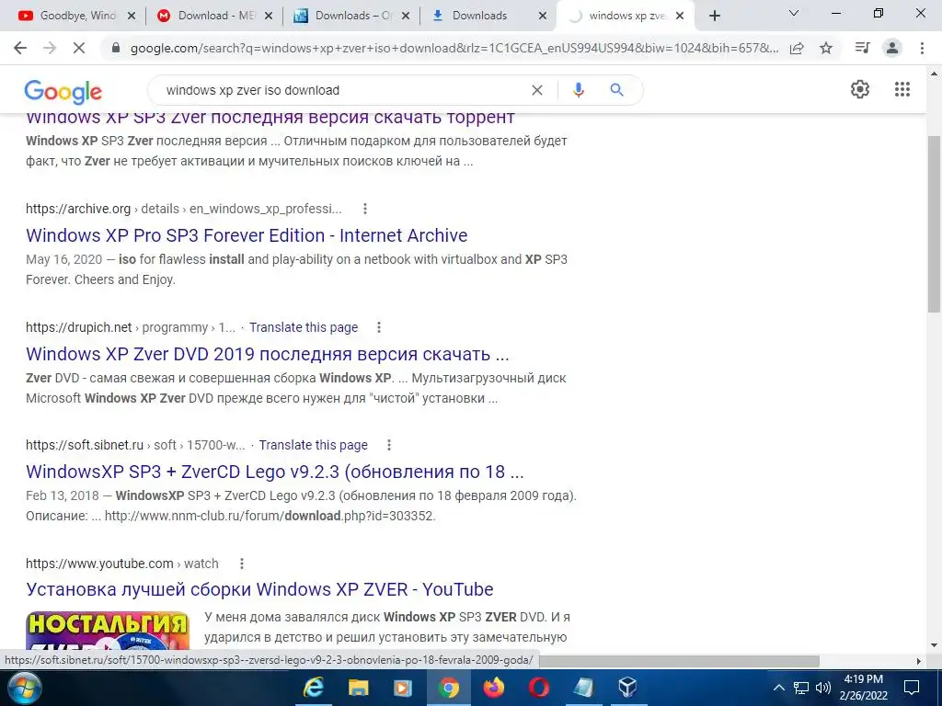Click the forward navigation arrow
Screen dimensions: 942x706
(50, 48)
